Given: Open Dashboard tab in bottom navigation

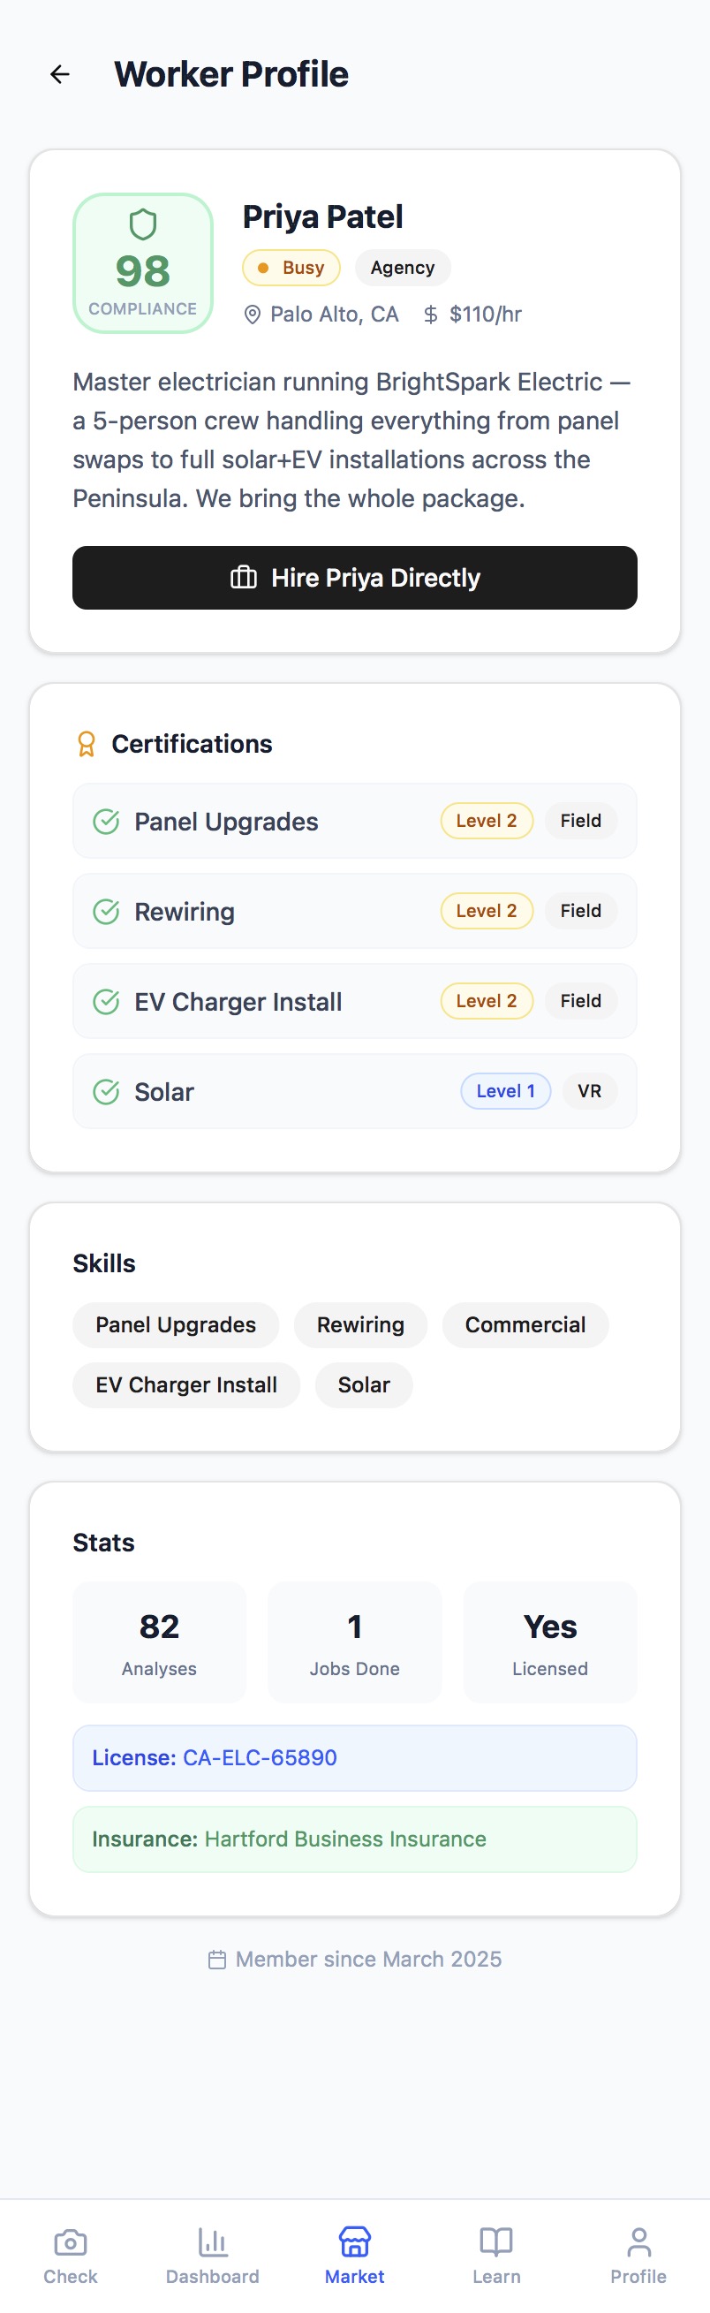Looking at the screenshot, I should [213, 2254].
